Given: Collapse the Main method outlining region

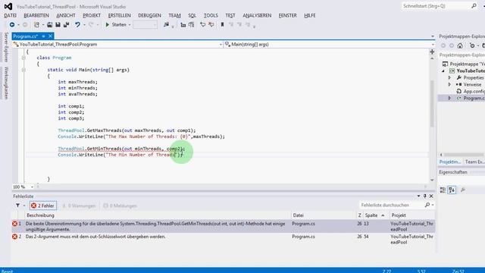Looking at the screenshot, I should (x=23, y=70).
